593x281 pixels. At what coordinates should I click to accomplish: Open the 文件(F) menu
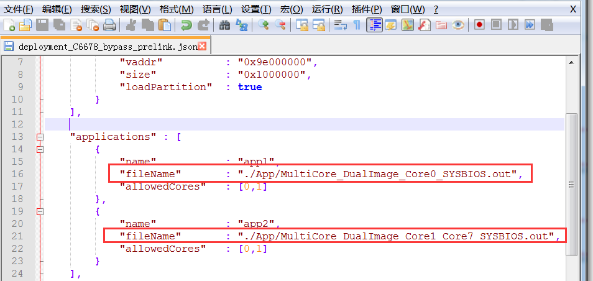pos(18,9)
